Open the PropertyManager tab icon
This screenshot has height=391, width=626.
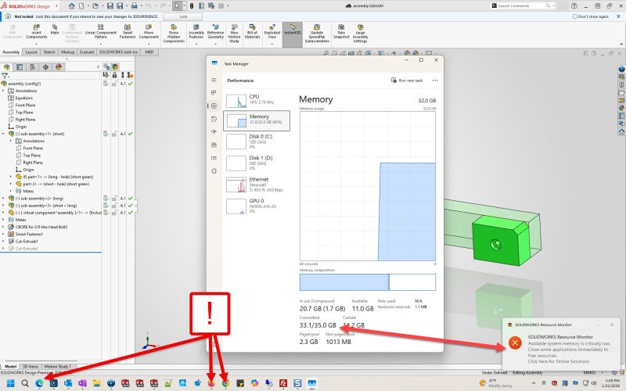(x=19, y=67)
